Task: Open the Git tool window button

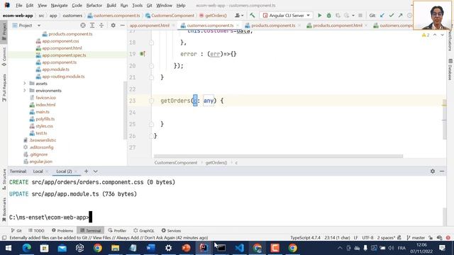Action: click(x=16, y=230)
